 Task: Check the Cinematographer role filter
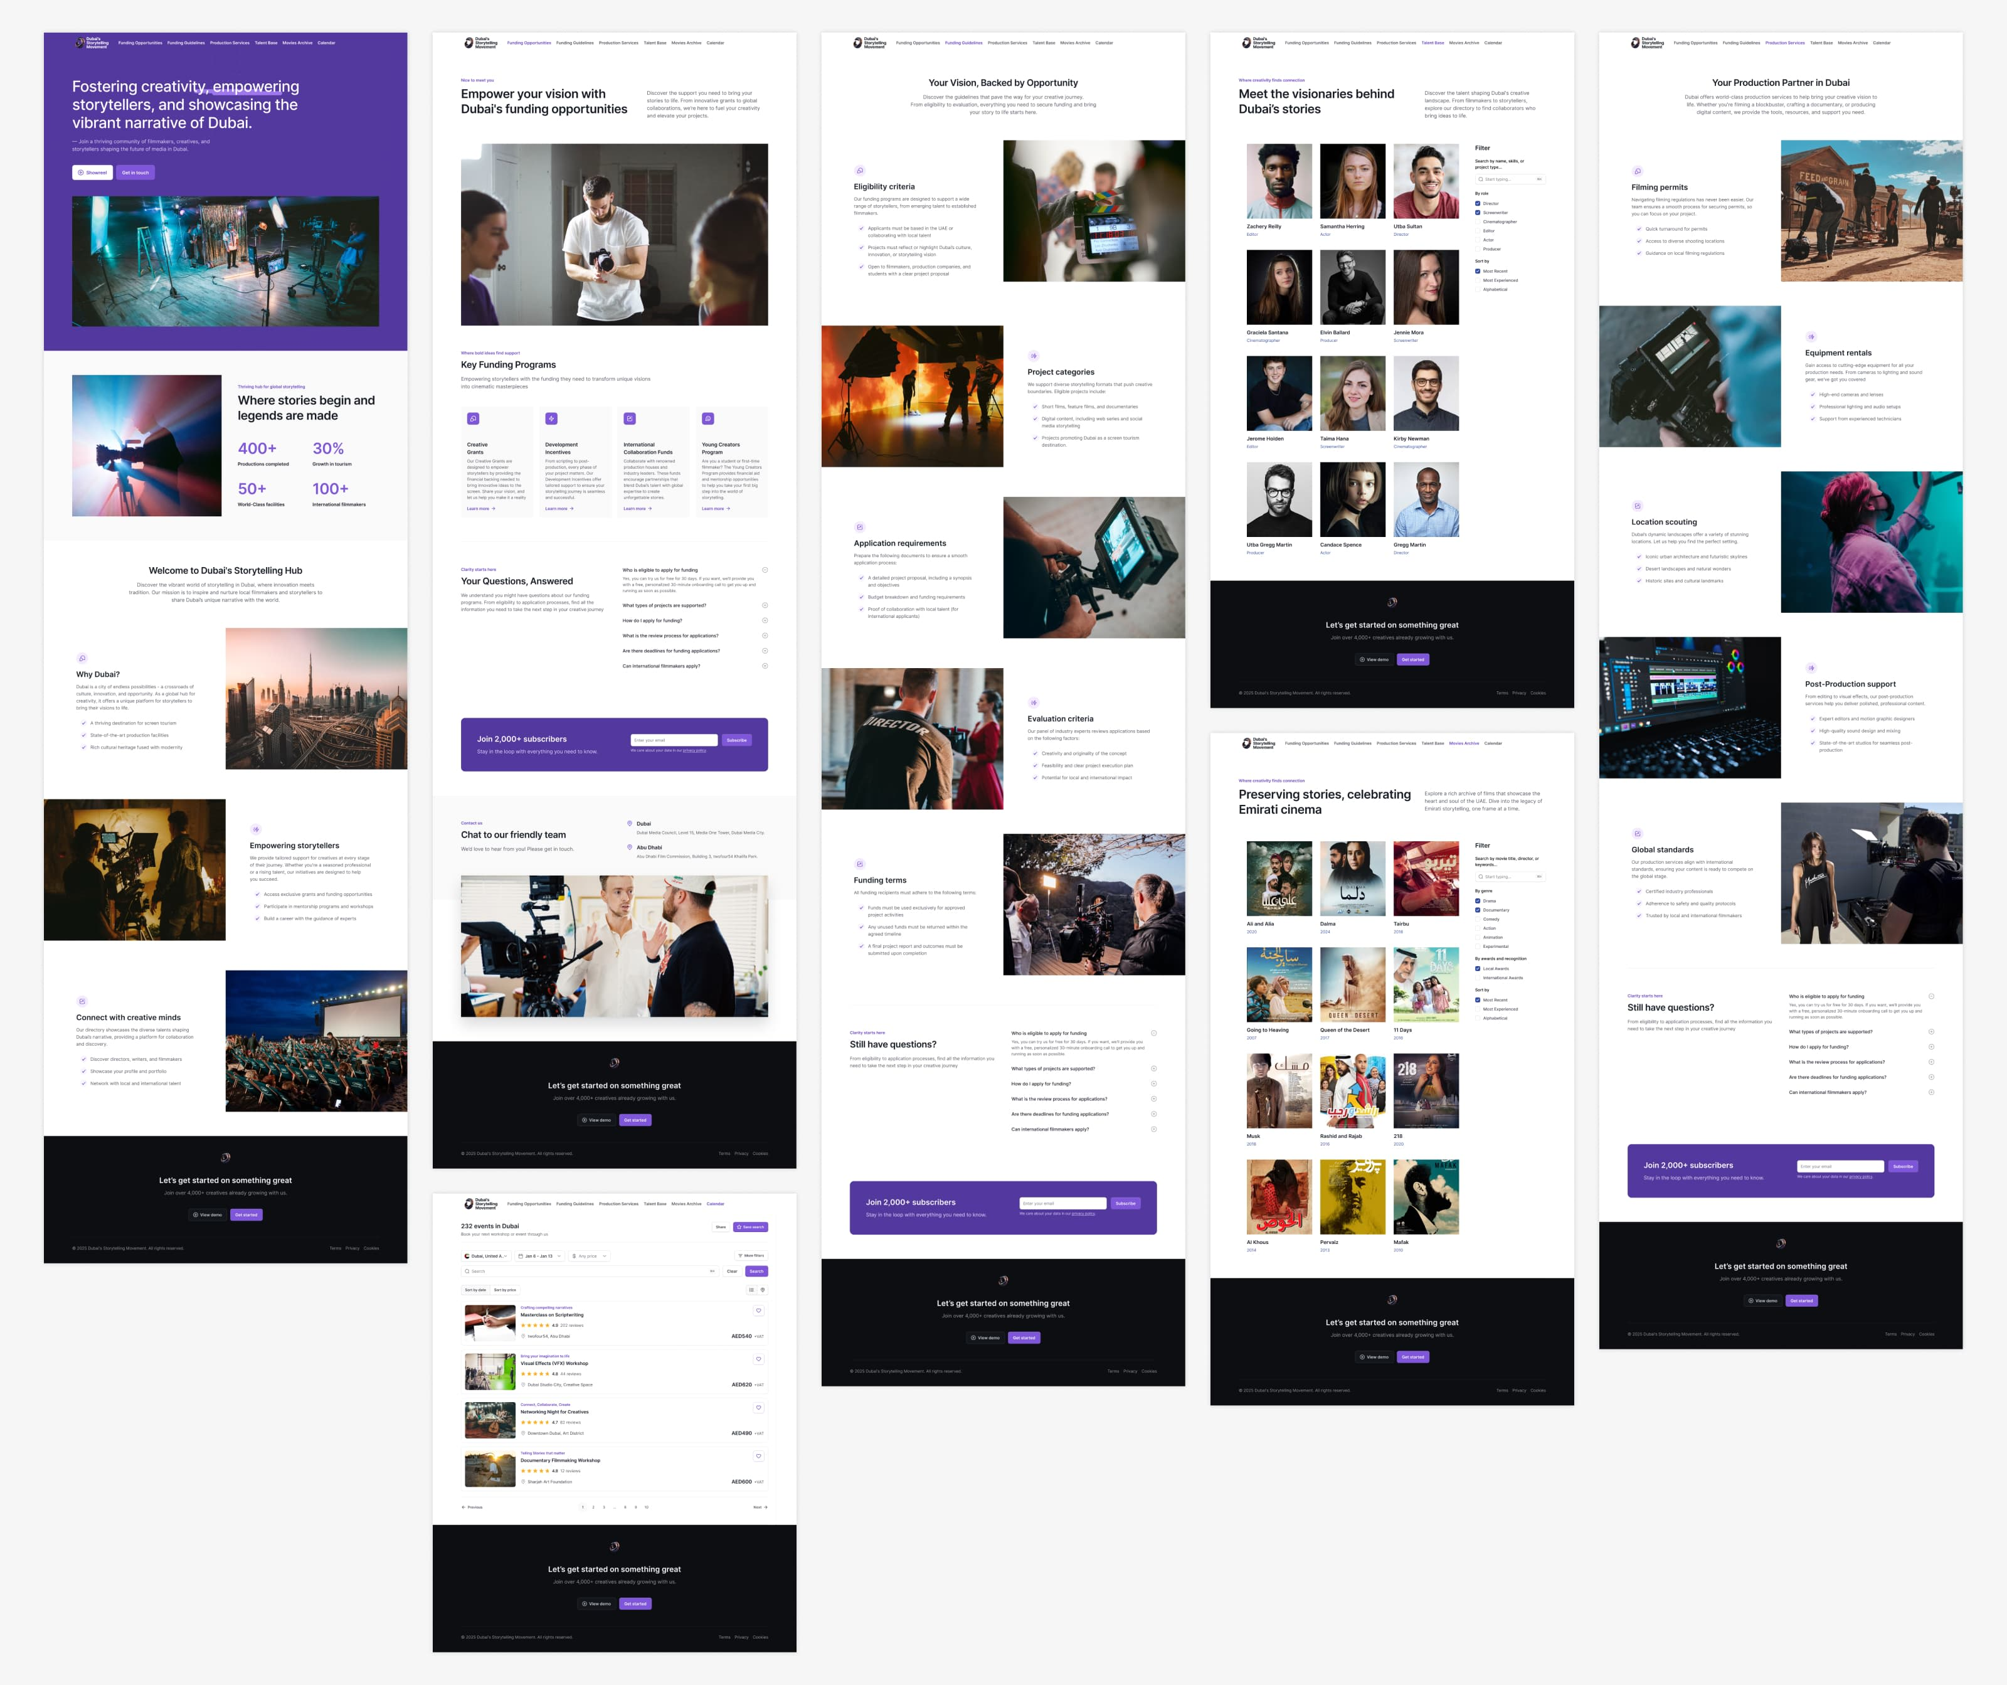1478,221
